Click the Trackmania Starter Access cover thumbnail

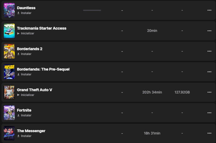pyautogui.click(x=9, y=31)
